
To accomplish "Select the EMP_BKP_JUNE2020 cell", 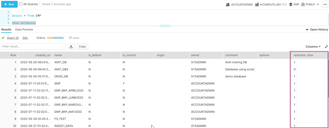I will 69,98.
